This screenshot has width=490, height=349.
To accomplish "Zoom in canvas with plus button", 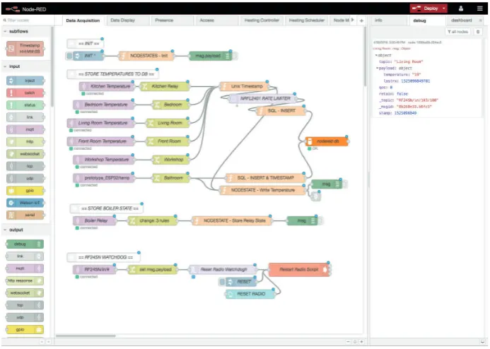I will pos(361,342).
